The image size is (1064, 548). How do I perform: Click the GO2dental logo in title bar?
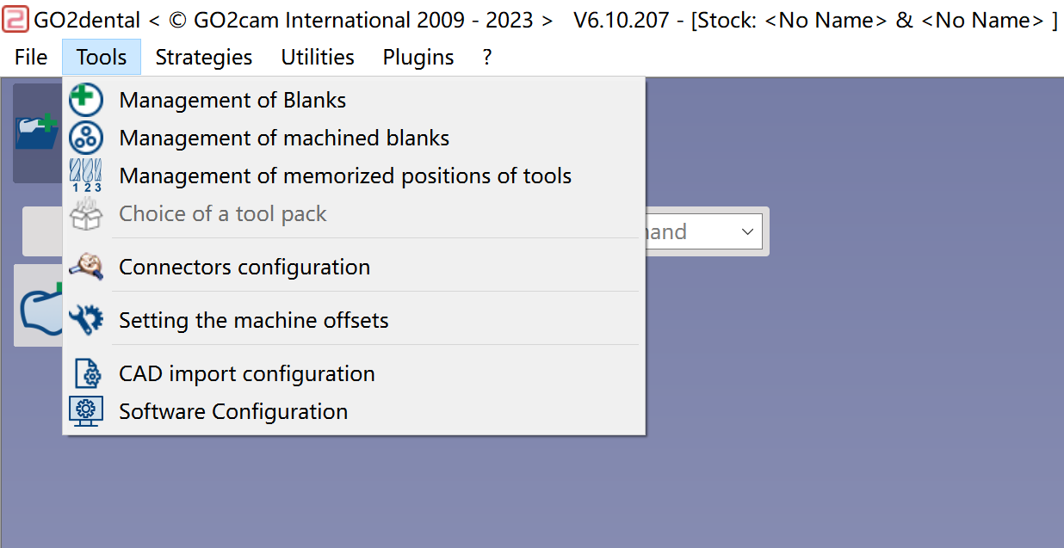15,19
